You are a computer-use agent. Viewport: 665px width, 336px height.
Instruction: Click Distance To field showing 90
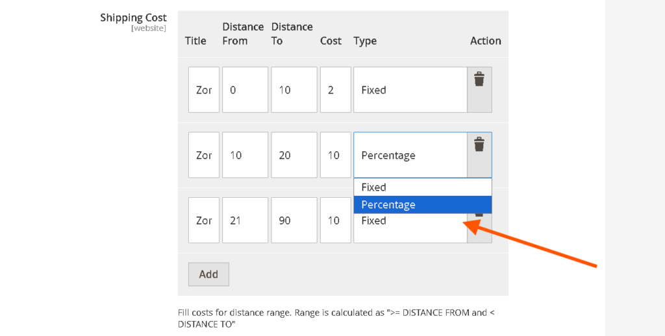point(294,221)
